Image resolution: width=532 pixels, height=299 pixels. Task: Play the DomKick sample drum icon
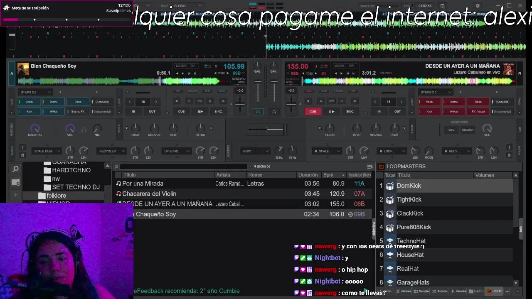[x=390, y=186]
